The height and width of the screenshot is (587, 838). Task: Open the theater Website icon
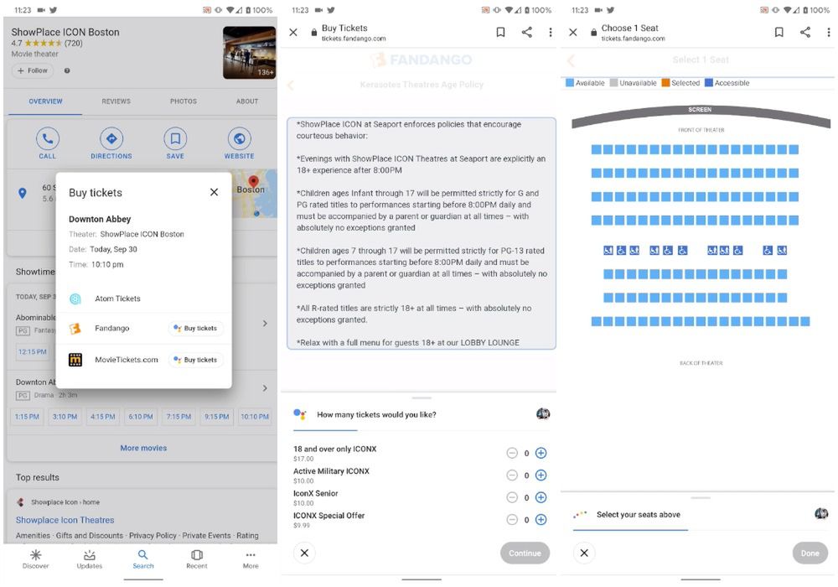(240, 139)
